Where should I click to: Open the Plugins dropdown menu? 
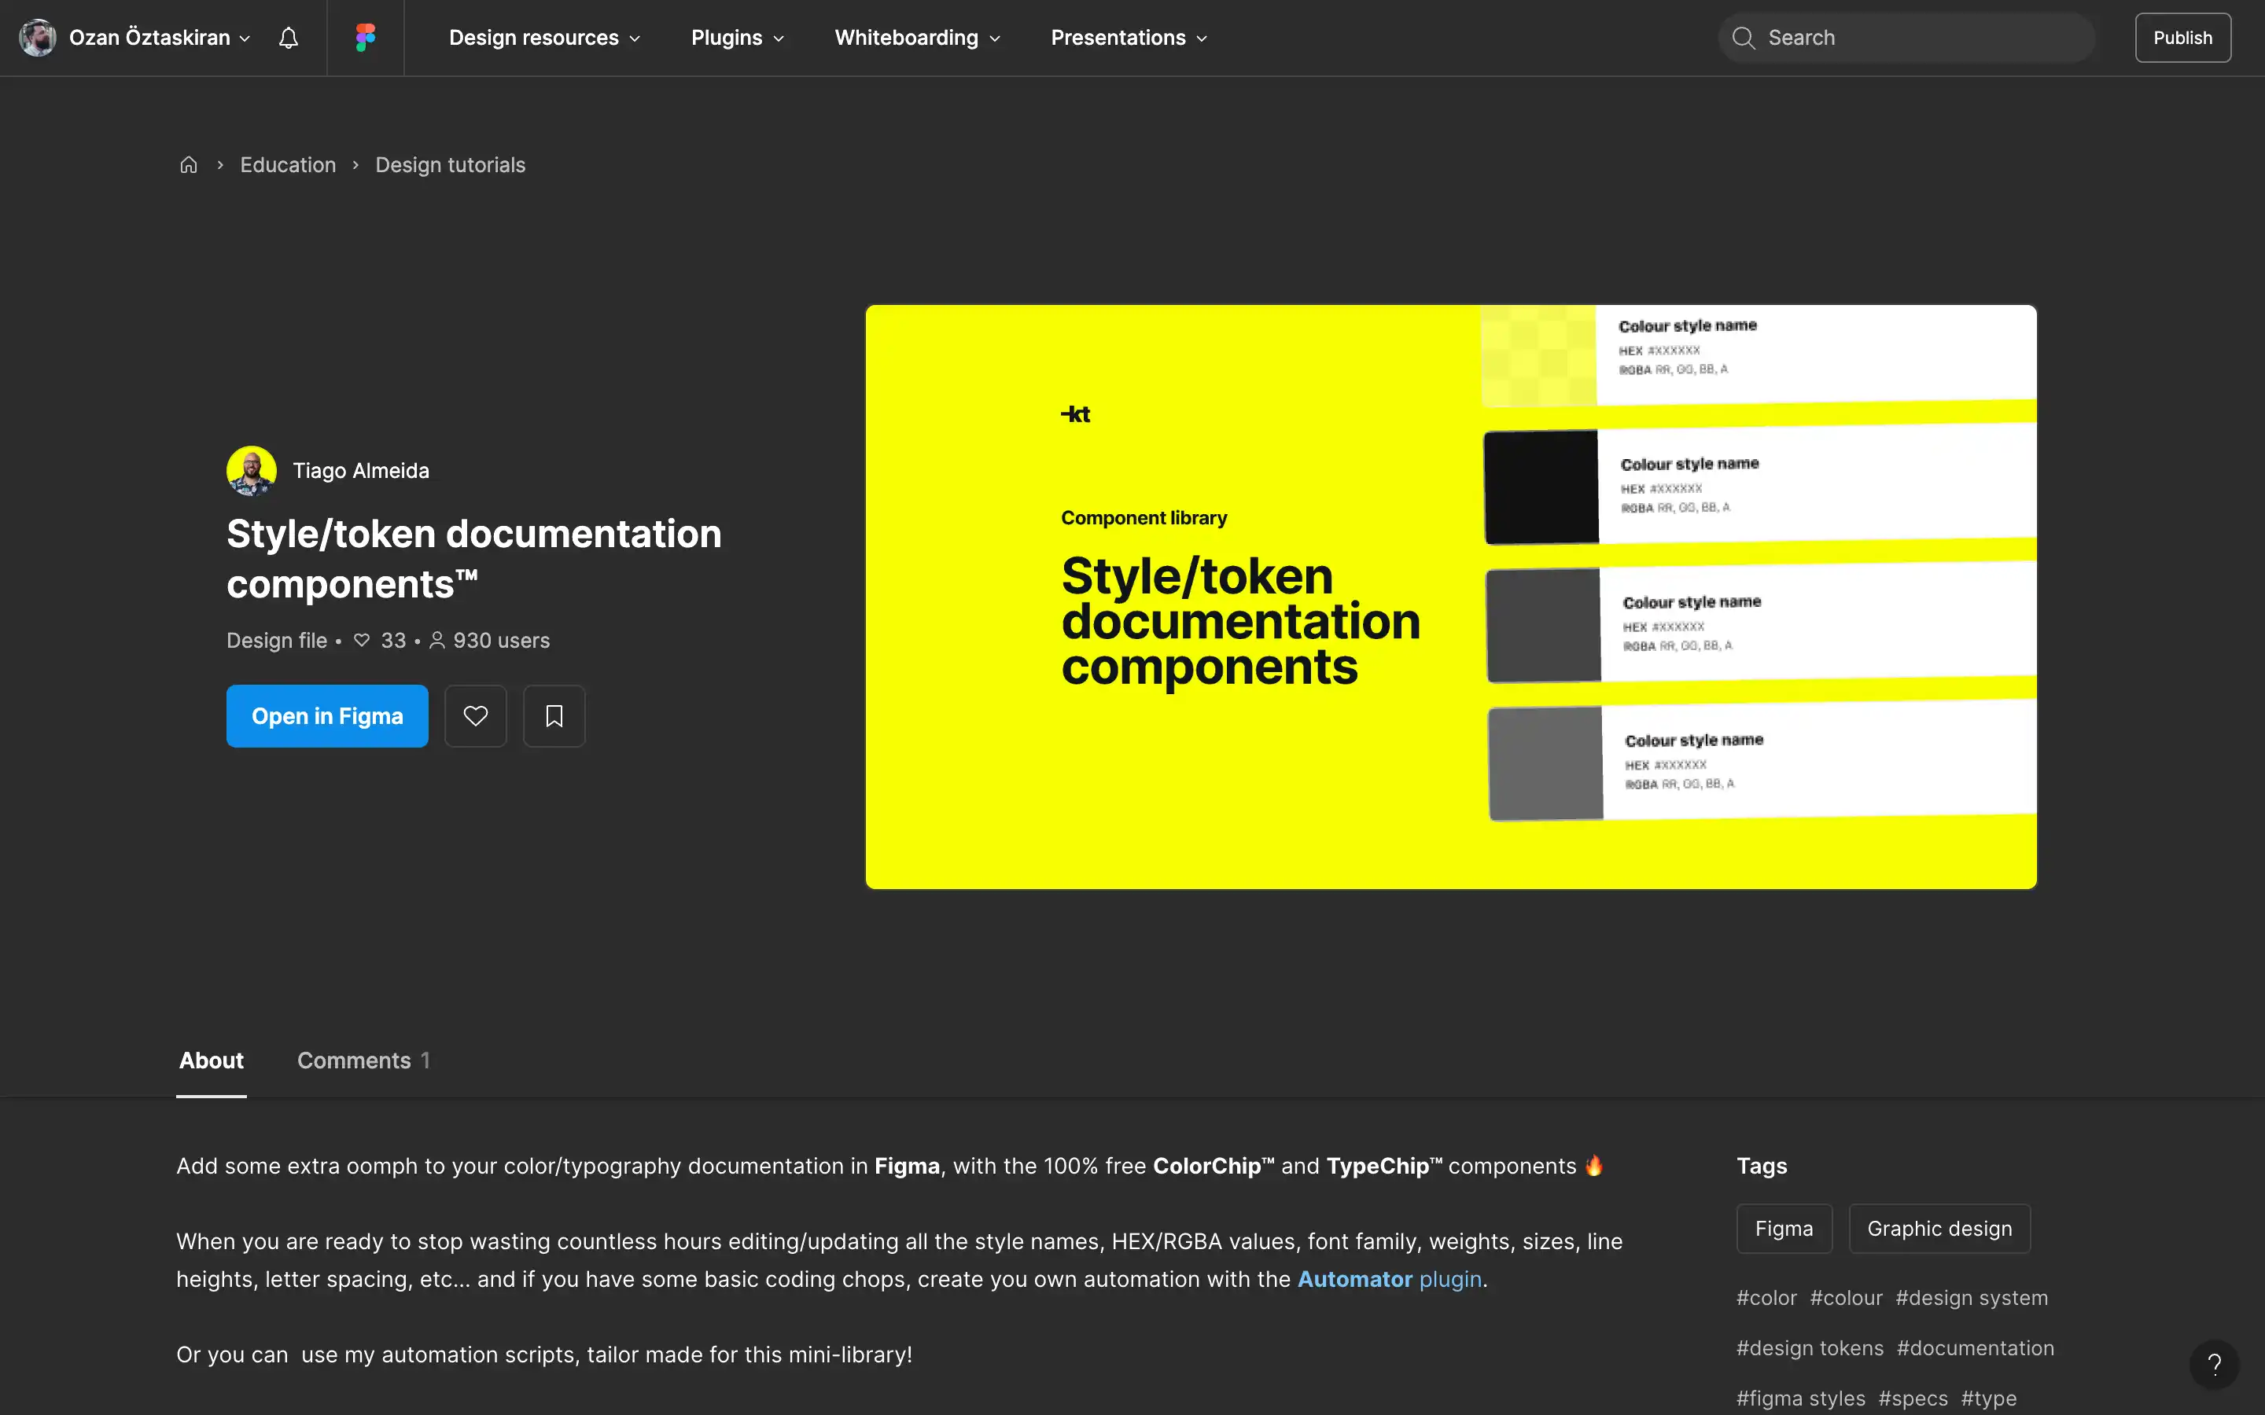coord(738,38)
